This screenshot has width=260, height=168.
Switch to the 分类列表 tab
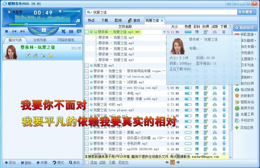40,40
